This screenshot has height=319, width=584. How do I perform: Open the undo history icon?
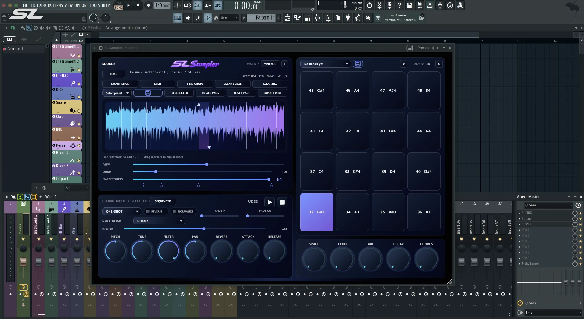[x=369, y=5]
